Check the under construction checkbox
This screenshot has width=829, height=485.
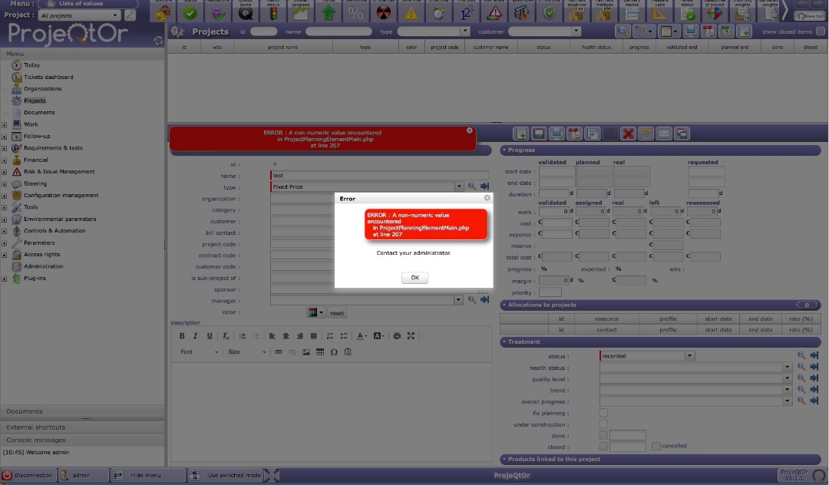pyautogui.click(x=603, y=424)
